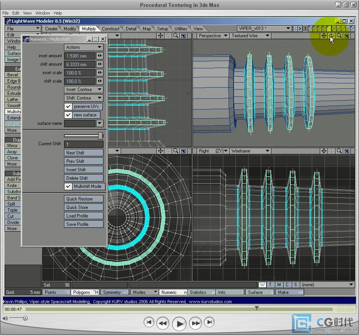Open the Actions dropdown in Multishift panel
Screen dimensions: 359x335
click(x=84, y=48)
